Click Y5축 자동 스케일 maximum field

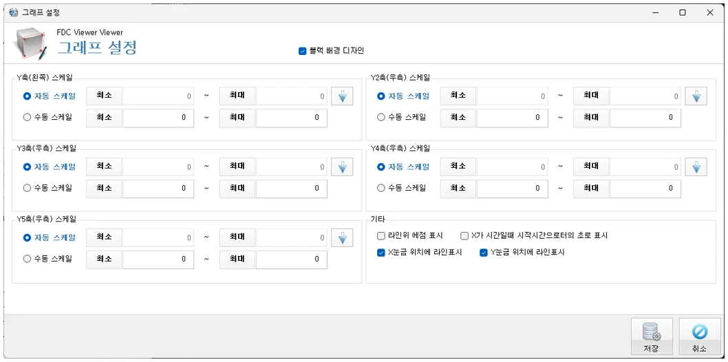292,238
